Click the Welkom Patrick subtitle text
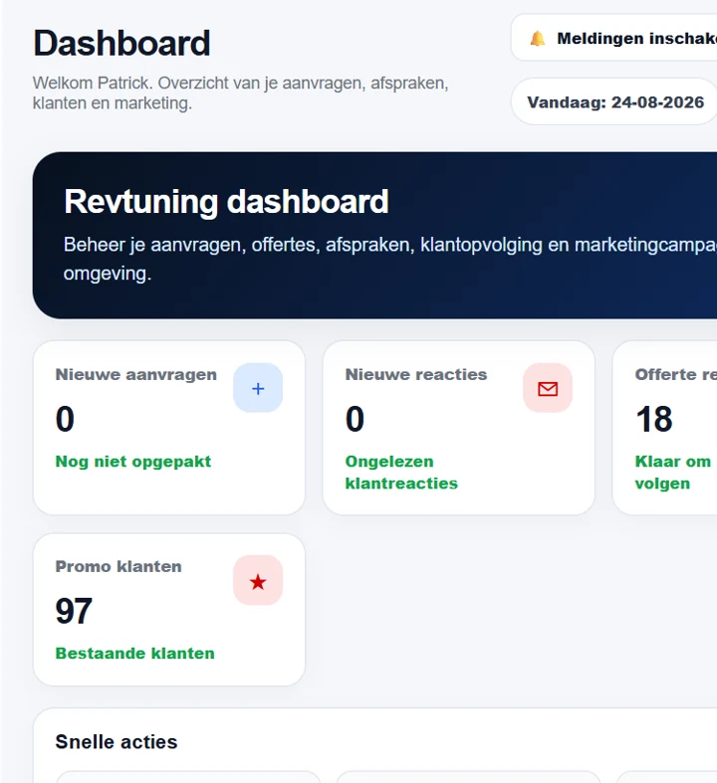The width and height of the screenshot is (717, 783). (240, 93)
